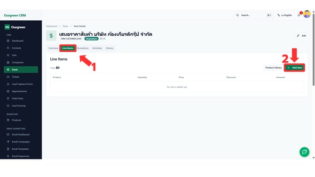Screen dimensions: 315x177
Task: Click the Add Item button
Action: (x=294, y=68)
